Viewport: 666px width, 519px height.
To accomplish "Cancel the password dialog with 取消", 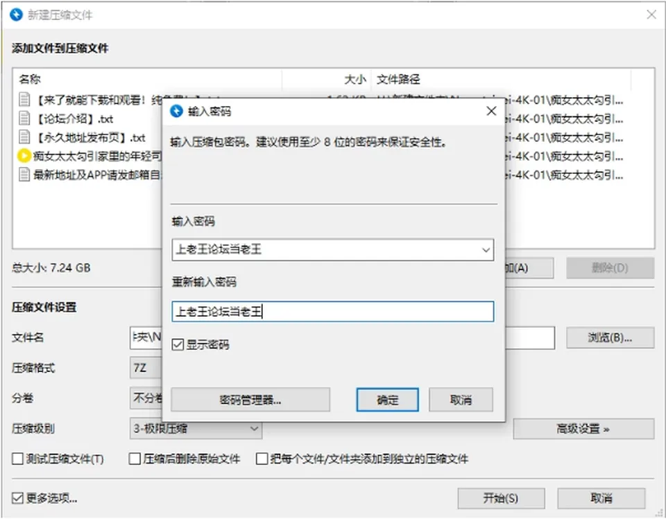I will click(x=461, y=399).
